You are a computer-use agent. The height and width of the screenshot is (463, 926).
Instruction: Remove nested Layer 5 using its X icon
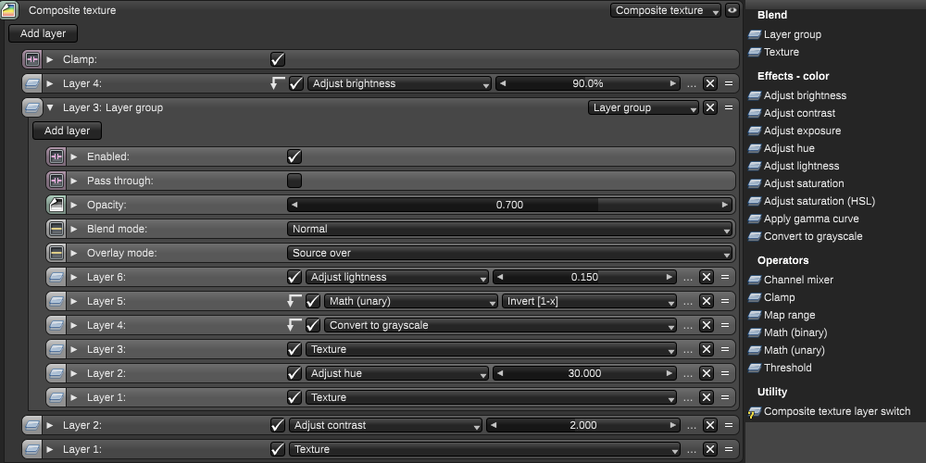coord(706,301)
